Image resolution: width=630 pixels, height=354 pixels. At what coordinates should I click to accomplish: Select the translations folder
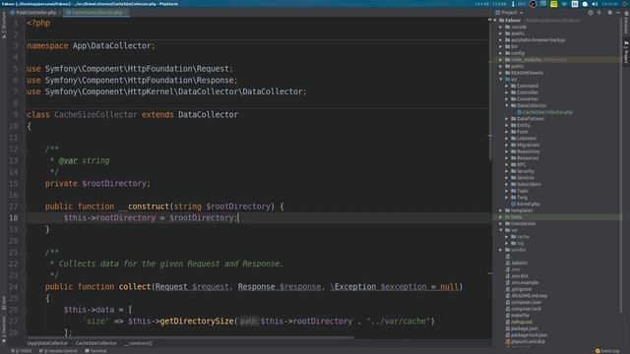(x=523, y=223)
